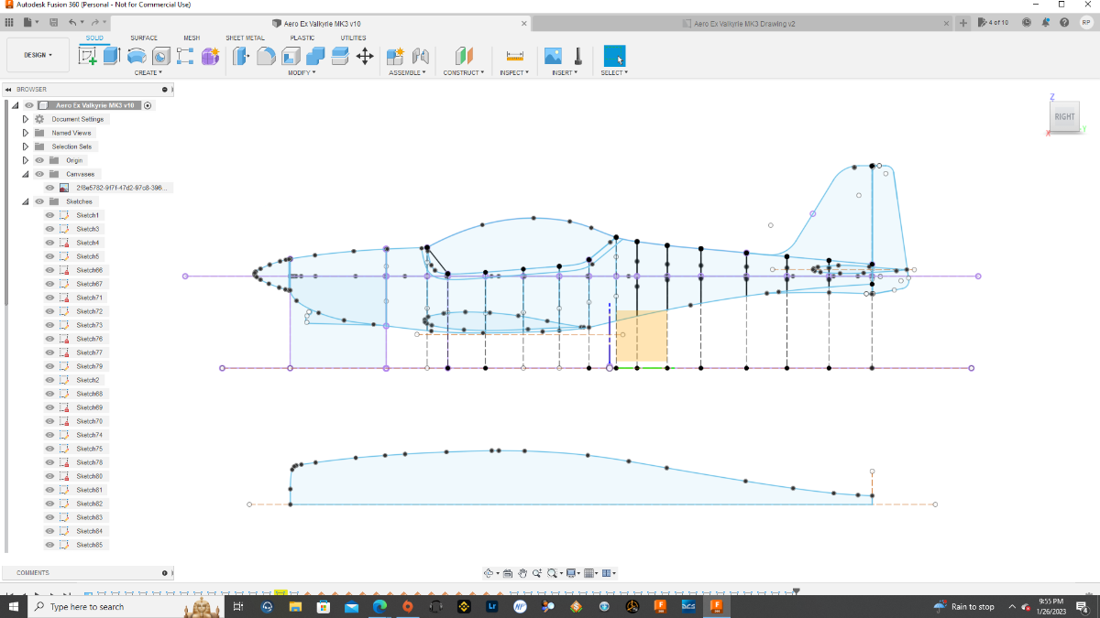Select the Hole tool
This screenshot has width=1100, height=618.
click(x=160, y=56)
